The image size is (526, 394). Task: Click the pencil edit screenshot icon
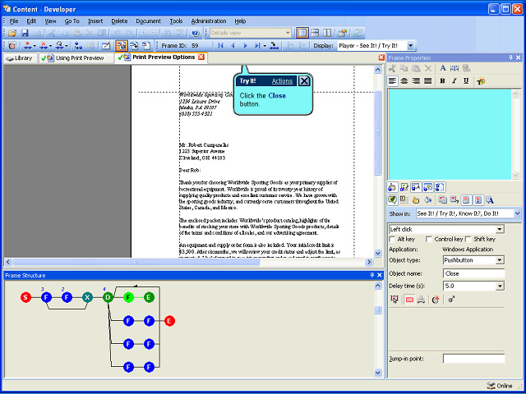tap(106, 46)
